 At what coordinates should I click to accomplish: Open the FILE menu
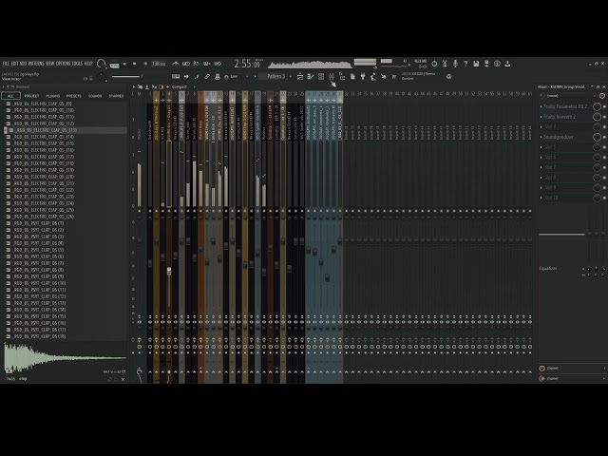point(6,64)
